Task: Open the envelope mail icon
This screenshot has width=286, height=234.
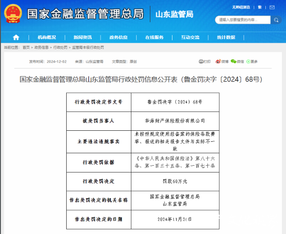Action: pos(272,7)
